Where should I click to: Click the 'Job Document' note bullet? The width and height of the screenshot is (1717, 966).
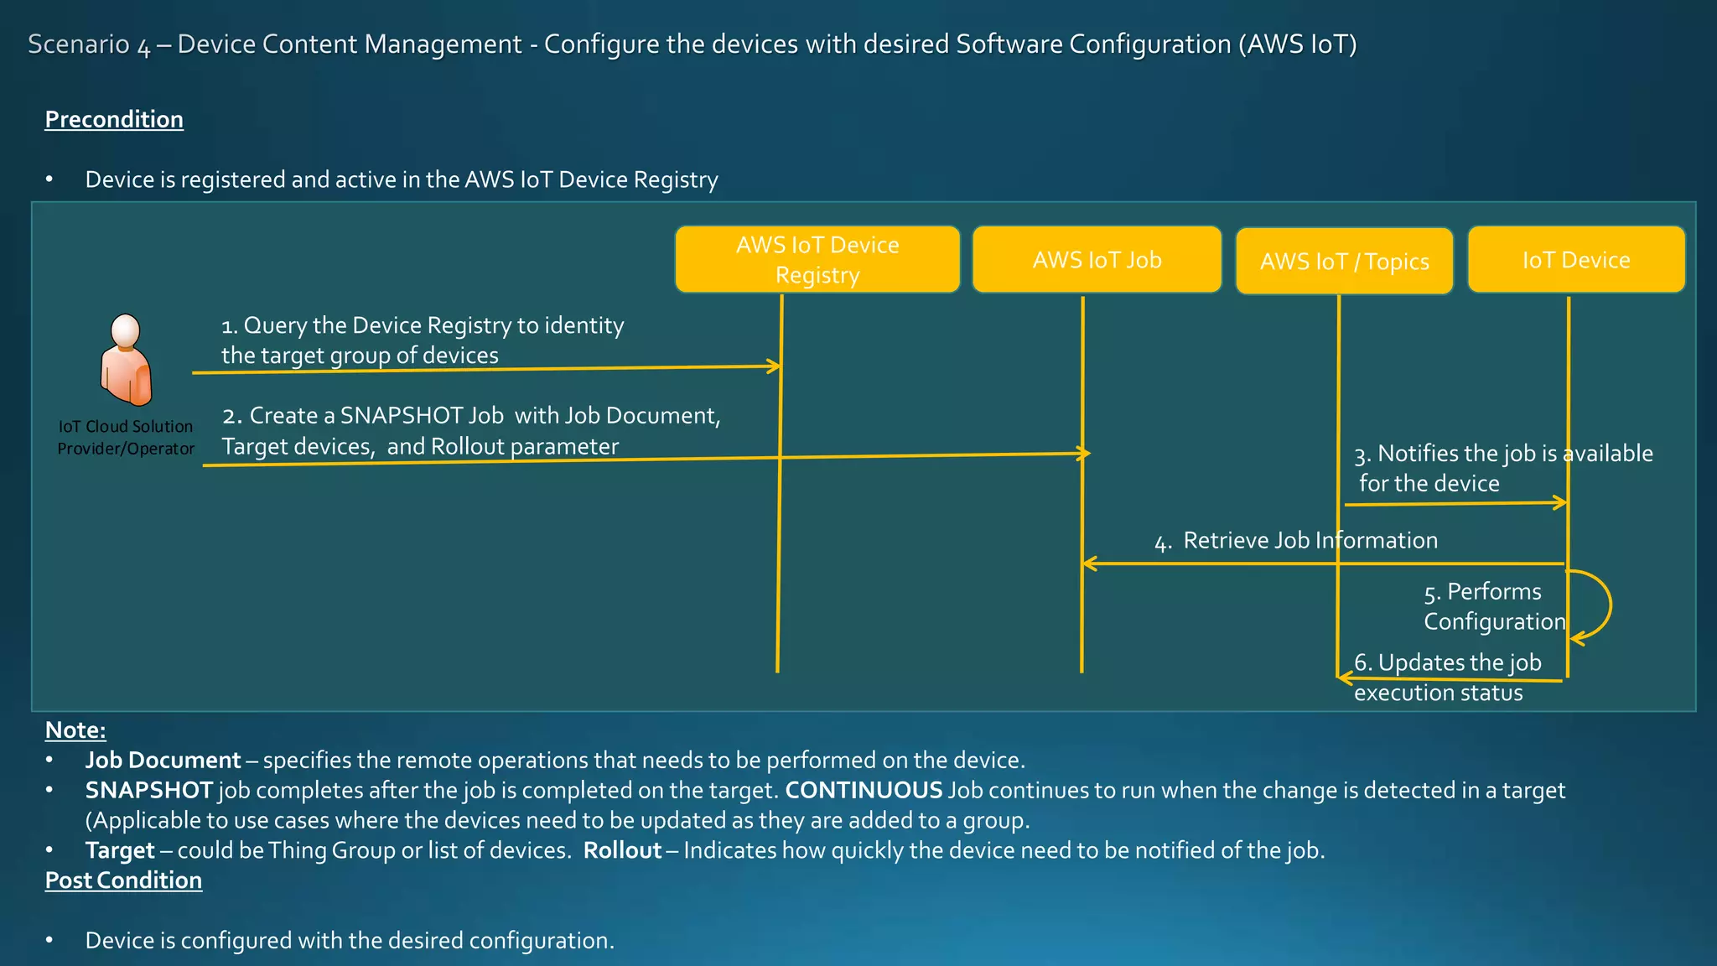tap(555, 761)
